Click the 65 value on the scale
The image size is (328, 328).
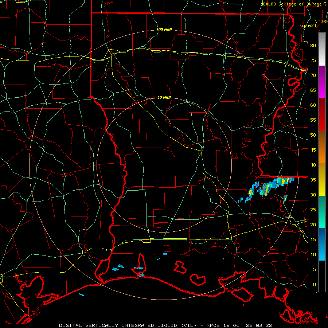pos(313,90)
